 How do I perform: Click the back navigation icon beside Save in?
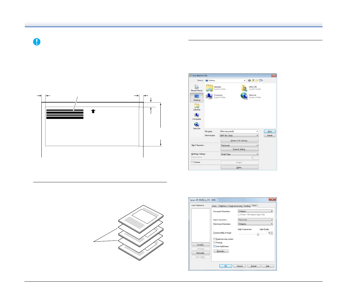click(249, 80)
